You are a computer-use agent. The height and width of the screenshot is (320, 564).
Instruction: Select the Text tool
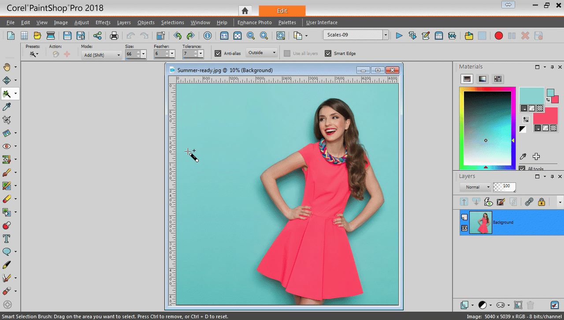point(7,239)
